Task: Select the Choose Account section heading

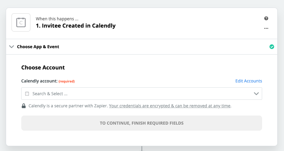Action: click(43, 67)
